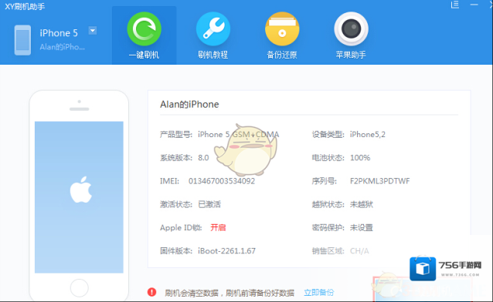Open the 备份还原 backup restore tab

[x=282, y=35]
